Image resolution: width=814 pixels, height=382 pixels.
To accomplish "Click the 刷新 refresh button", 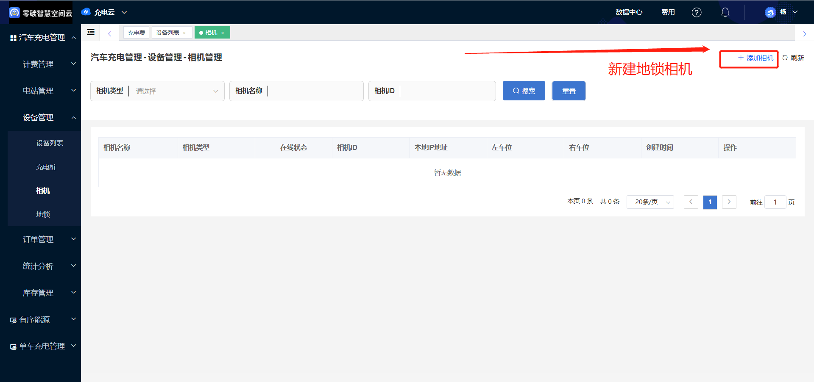I will [793, 58].
